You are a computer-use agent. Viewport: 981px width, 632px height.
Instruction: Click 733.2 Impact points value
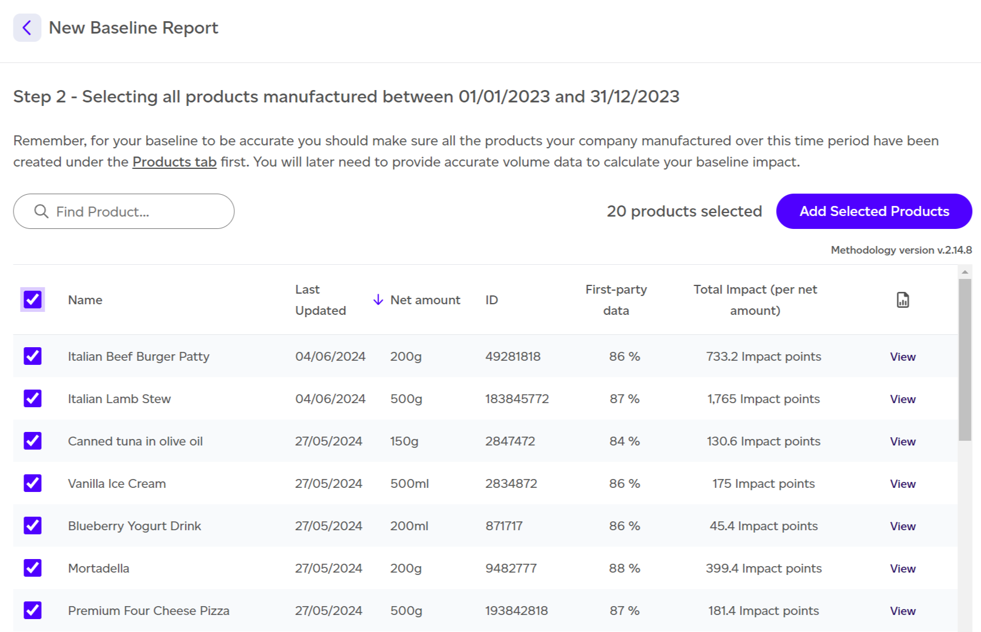(763, 357)
